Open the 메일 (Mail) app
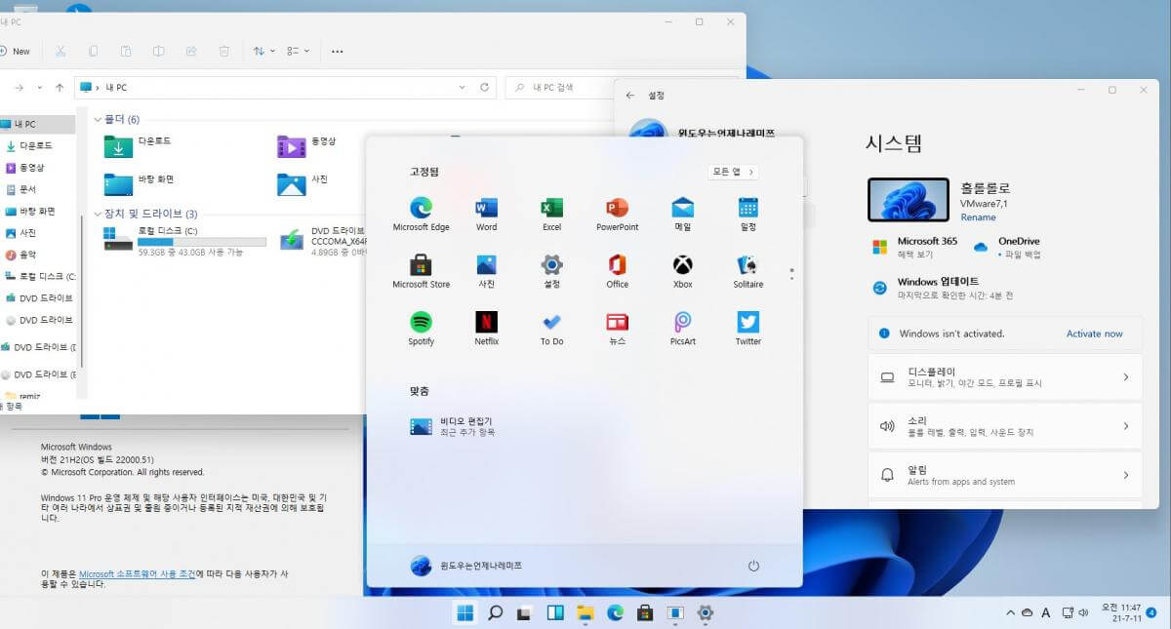Image resolution: width=1171 pixels, height=629 pixels. [x=682, y=214]
